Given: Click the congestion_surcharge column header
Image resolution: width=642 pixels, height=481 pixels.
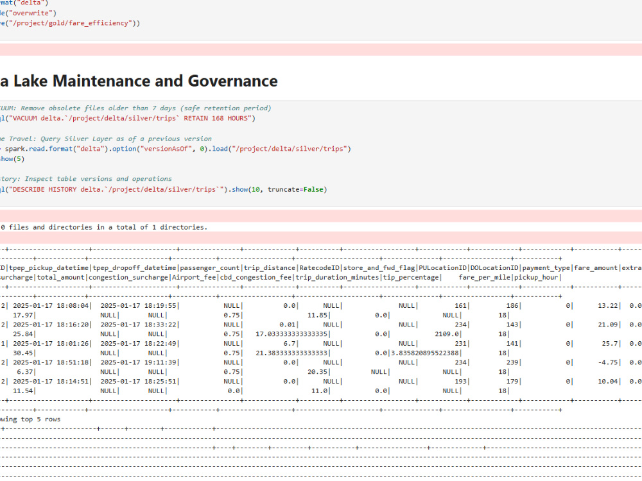Looking at the screenshot, I should coord(128,277).
